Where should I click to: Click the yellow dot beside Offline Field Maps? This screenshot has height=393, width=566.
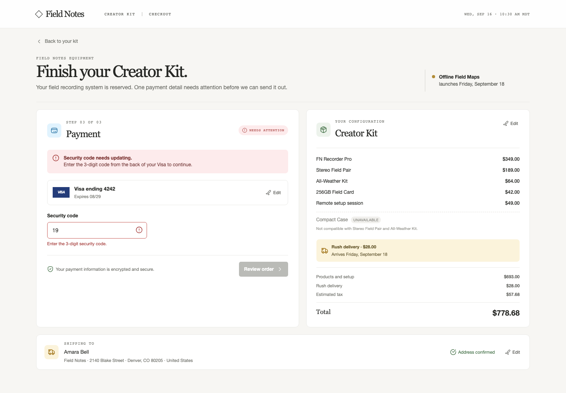pyautogui.click(x=434, y=77)
